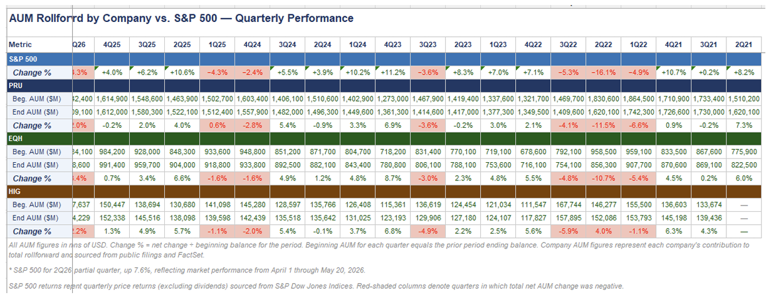
Task: Click the dash in HIG Change % 2Q21
Action: [x=744, y=231]
